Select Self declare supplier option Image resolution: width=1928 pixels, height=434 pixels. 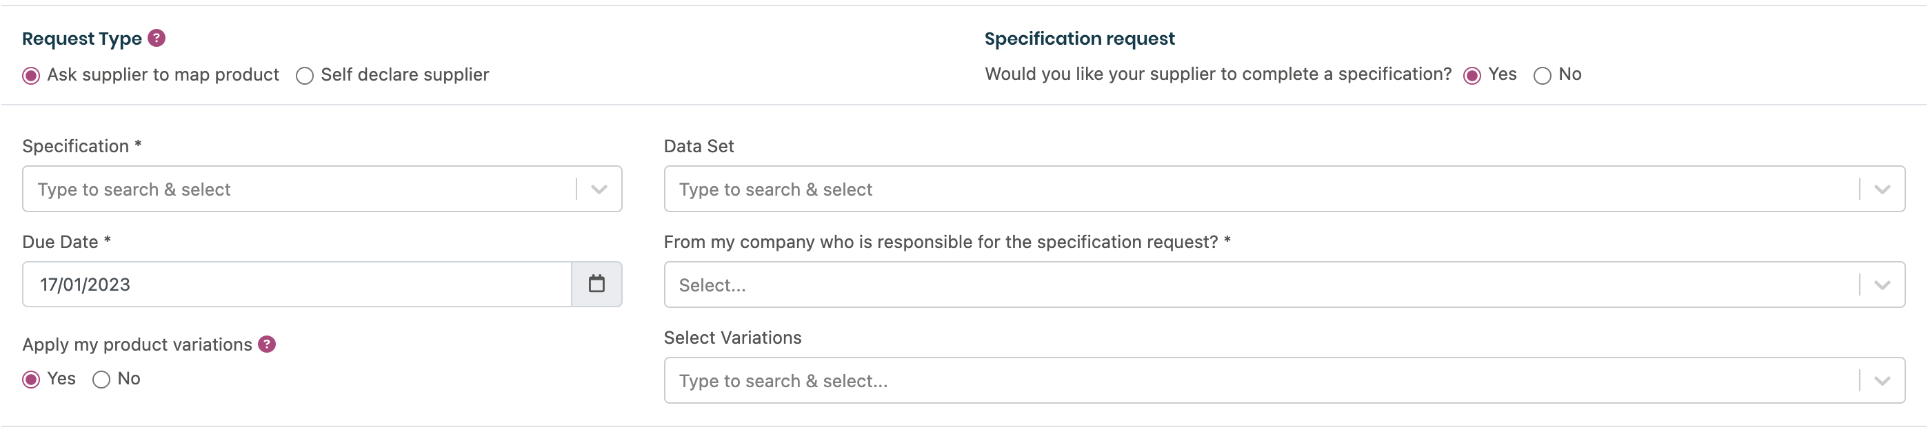(305, 76)
